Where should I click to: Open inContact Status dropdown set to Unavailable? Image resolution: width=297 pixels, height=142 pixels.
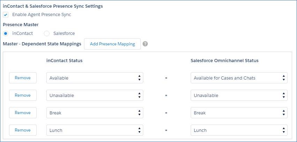[95, 95]
